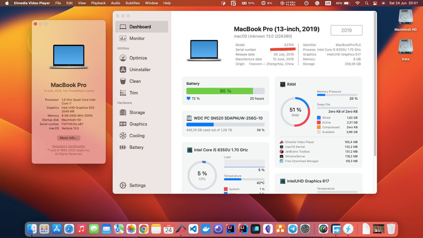Viewport: 423px width, 238px height.
Task: Click the US input source indicator
Action: [328, 3]
